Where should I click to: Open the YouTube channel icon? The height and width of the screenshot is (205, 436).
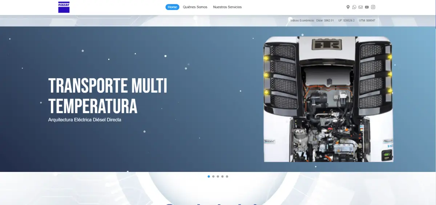(367, 7)
